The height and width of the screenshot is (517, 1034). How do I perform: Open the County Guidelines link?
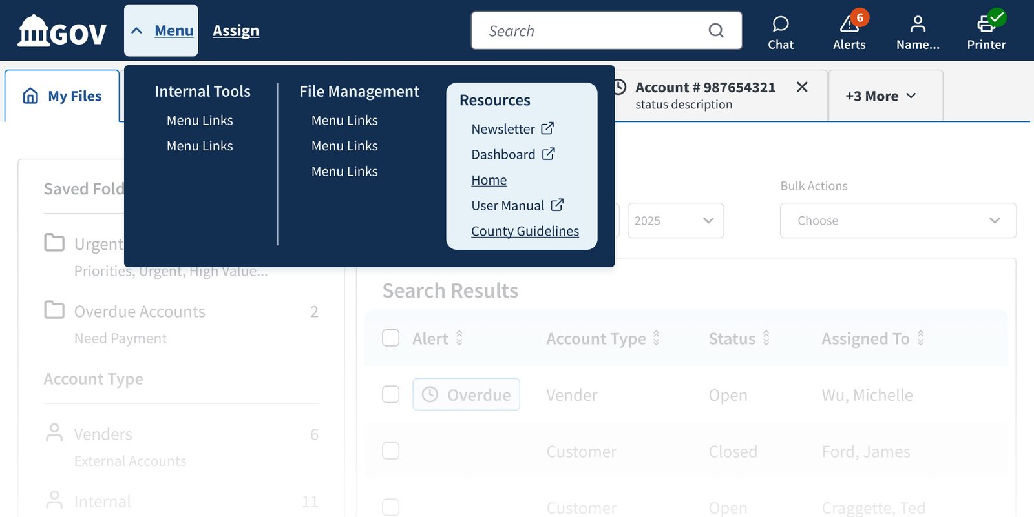click(525, 231)
